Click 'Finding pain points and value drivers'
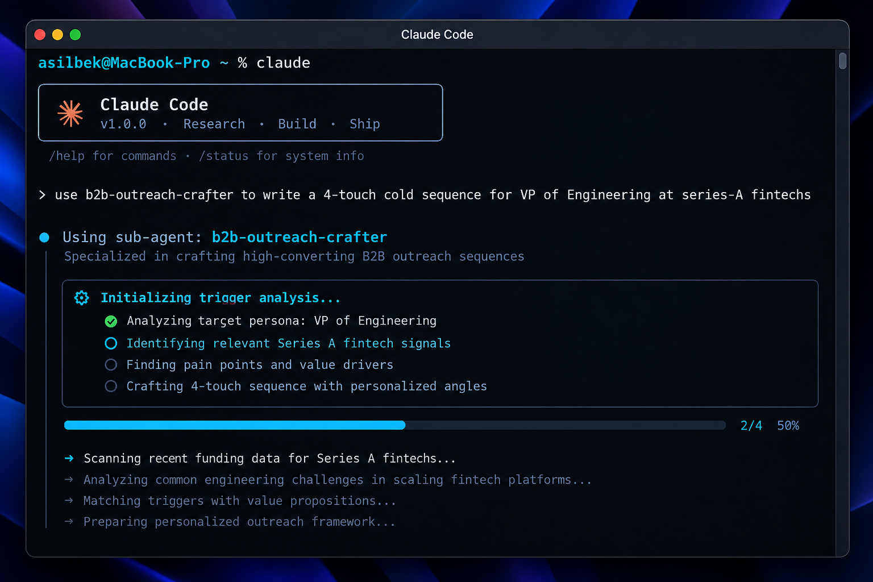This screenshot has height=582, width=873. pyautogui.click(x=260, y=365)
